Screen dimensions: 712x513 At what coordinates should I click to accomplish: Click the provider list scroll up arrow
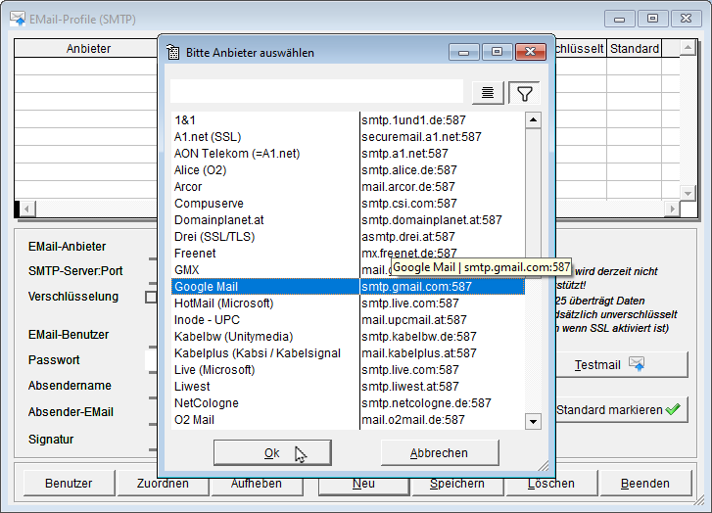click(533, 119)
